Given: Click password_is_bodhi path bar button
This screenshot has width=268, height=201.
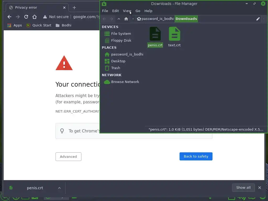Looking at the screenshot, I should pos(155,19).
